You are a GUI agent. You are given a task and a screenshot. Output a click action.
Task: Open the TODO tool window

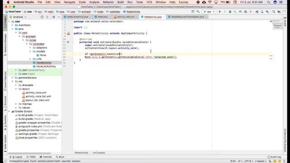(x=31, y=157)
